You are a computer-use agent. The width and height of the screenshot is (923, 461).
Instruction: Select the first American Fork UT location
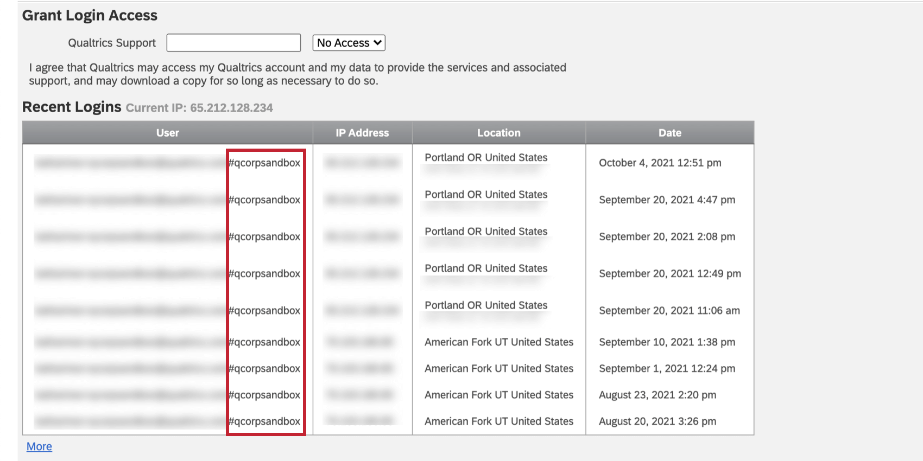tap(498, 342)
